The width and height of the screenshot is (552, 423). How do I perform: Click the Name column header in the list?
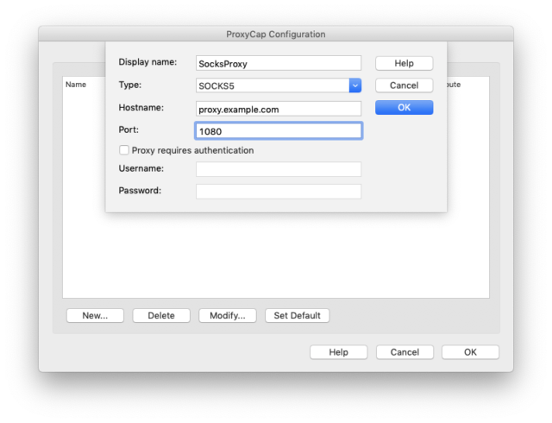[x=76, y=85]
